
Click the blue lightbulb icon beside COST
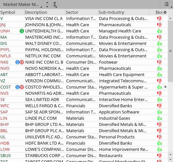(17, 87)
